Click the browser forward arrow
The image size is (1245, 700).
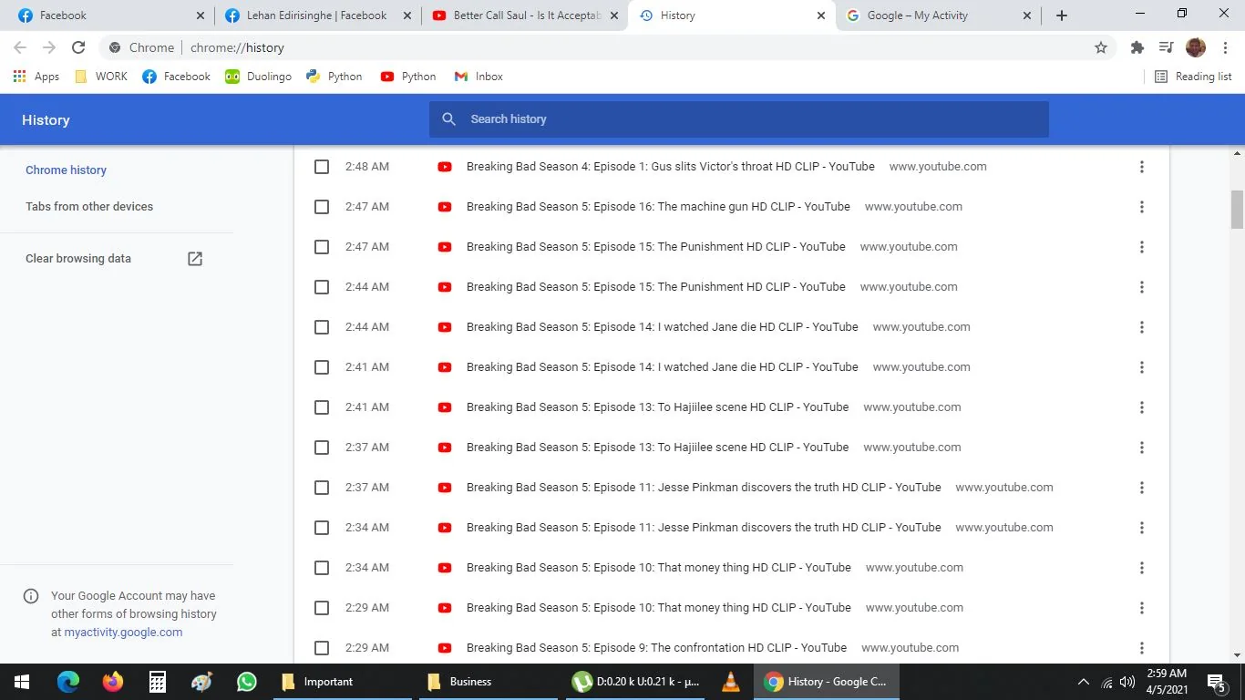[49, 47]
